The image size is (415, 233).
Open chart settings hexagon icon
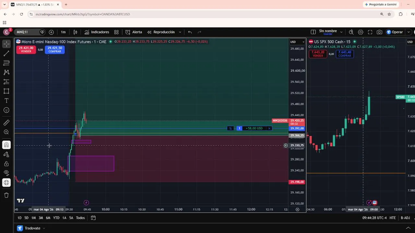point(361,32)
